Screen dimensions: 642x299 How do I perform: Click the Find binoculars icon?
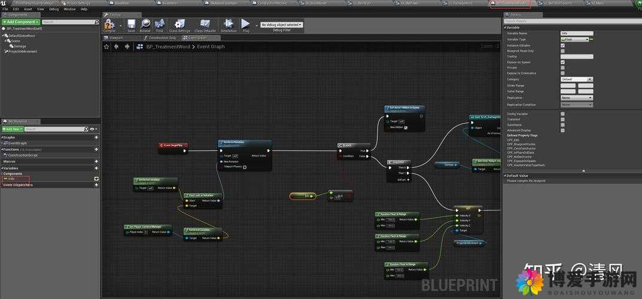160,24
